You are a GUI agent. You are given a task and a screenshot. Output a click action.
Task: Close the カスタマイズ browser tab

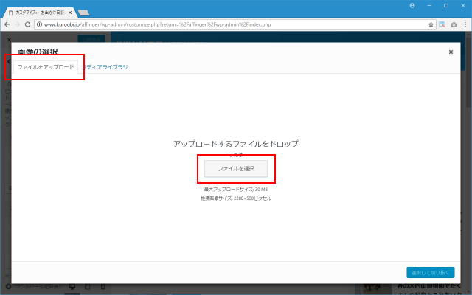tap(70, 13)
